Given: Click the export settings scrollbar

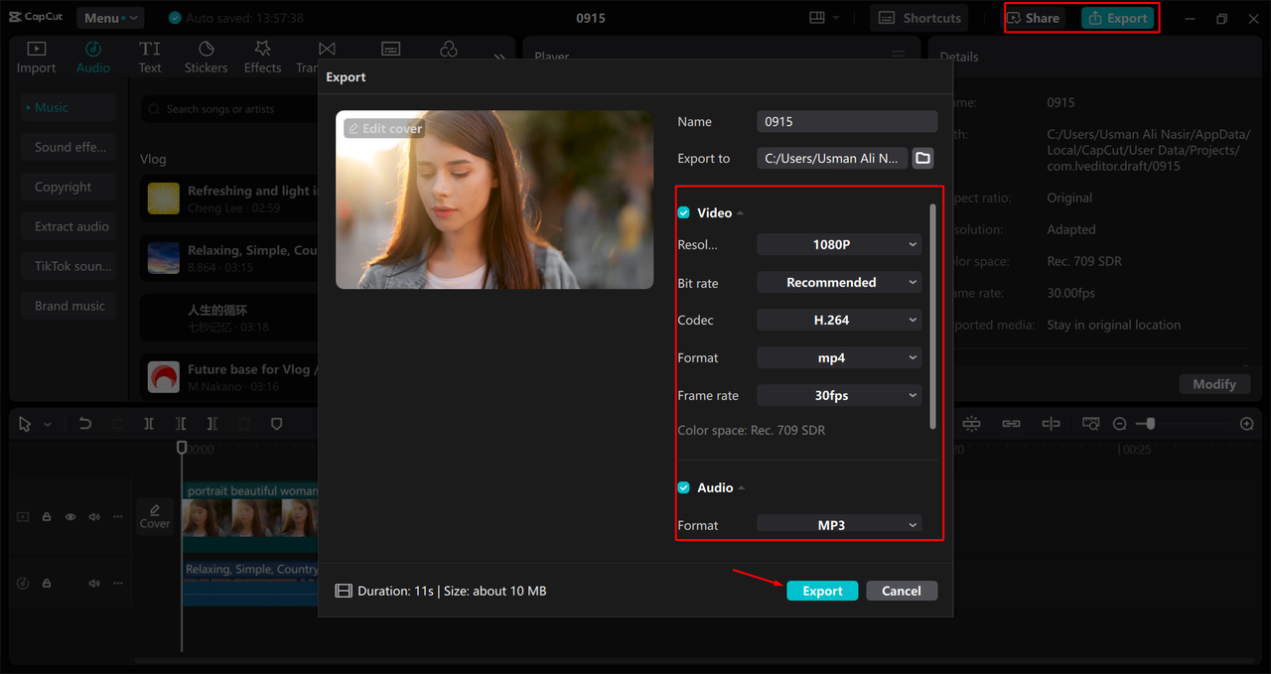Looking at the screenshot, I should coord(932,316).
